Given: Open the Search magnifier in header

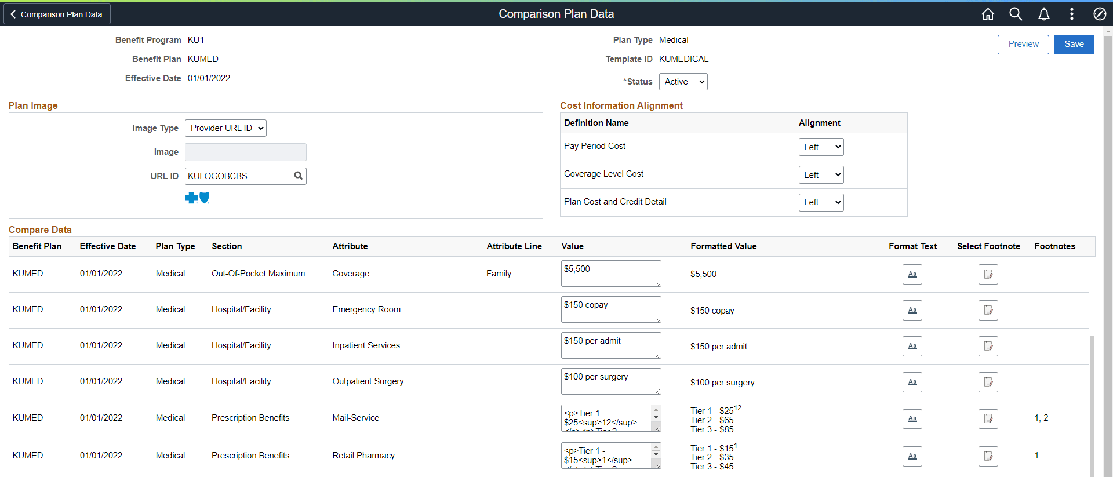Looking at the screenshot, I should (1016, 14).
